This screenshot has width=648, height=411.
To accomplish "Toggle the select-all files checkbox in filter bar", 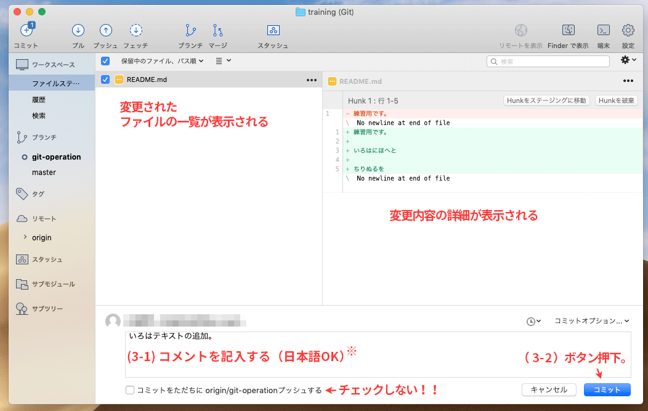I will point(105,61).
